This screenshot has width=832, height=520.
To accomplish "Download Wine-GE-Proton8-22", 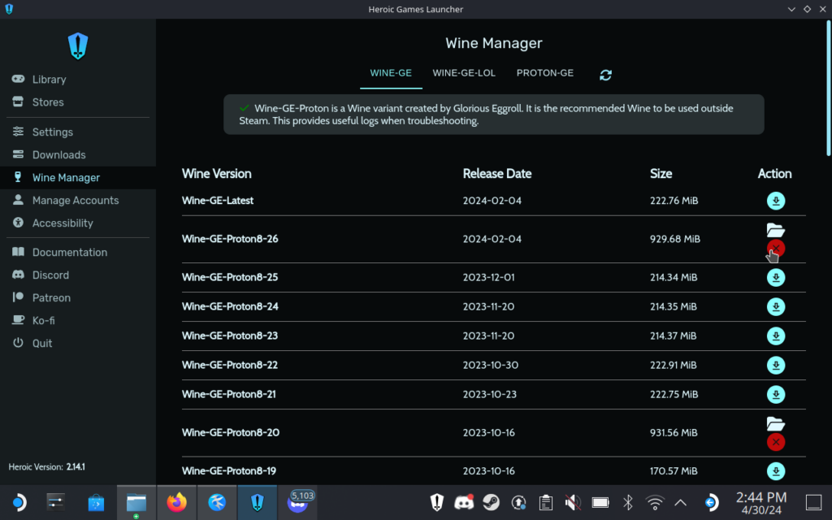I will point(775,365).
